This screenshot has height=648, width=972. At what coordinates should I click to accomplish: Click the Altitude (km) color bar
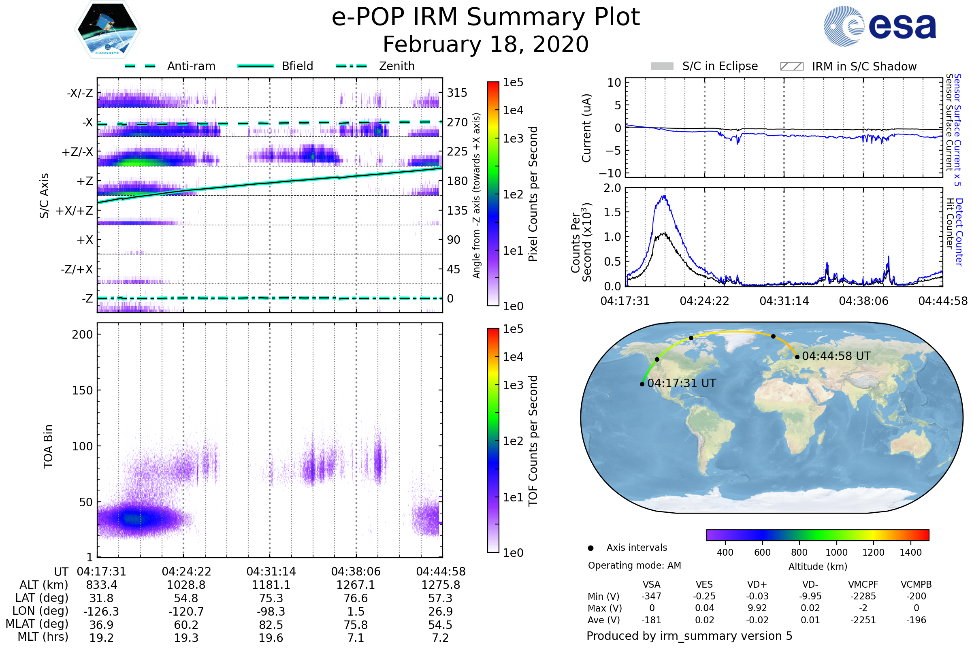pyautogui.click(x=817, y=535)
